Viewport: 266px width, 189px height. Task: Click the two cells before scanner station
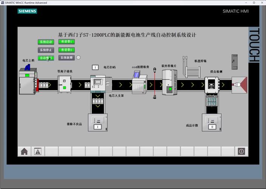coord(88,85)
